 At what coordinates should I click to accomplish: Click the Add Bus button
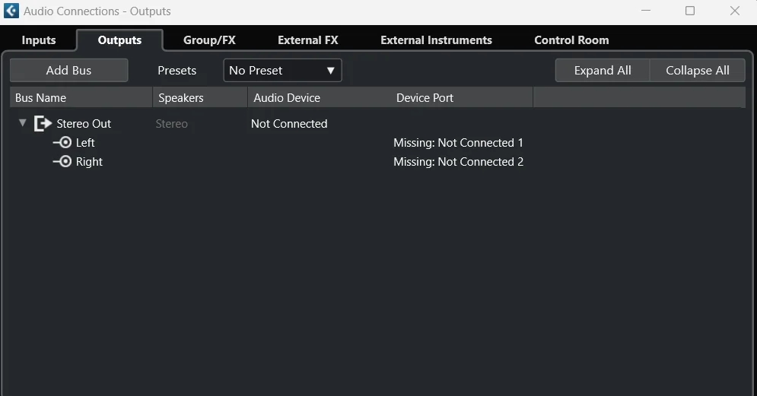point(68,71)
